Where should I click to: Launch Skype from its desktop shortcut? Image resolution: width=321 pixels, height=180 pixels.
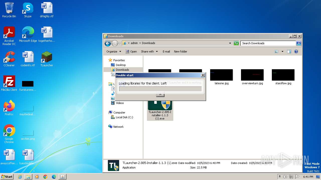28,10
